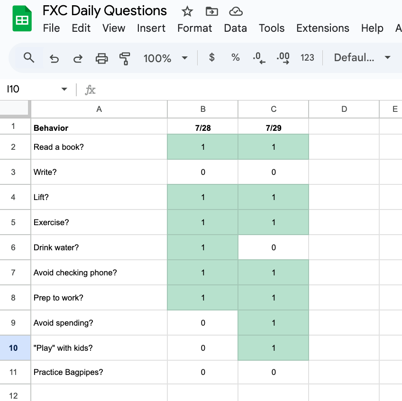Screen dimensions: 402x401
Task: Click the 7/29 Drink water value 0
Action: 274,247
